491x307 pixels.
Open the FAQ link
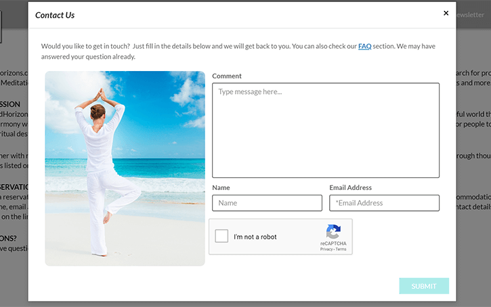[x=365, y=46]
